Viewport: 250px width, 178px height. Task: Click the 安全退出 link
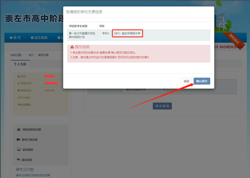[x=25, y=104]
